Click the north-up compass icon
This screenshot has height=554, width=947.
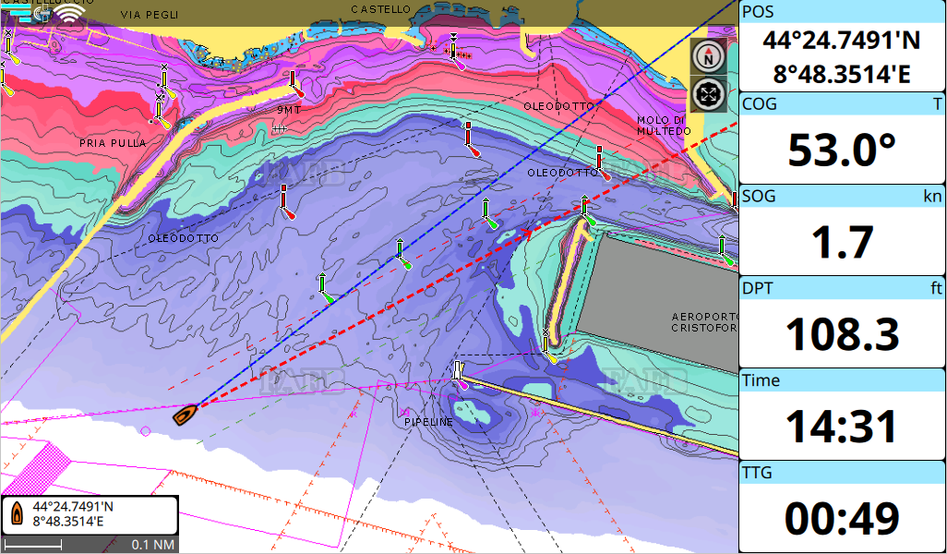(x=709, y=57)
